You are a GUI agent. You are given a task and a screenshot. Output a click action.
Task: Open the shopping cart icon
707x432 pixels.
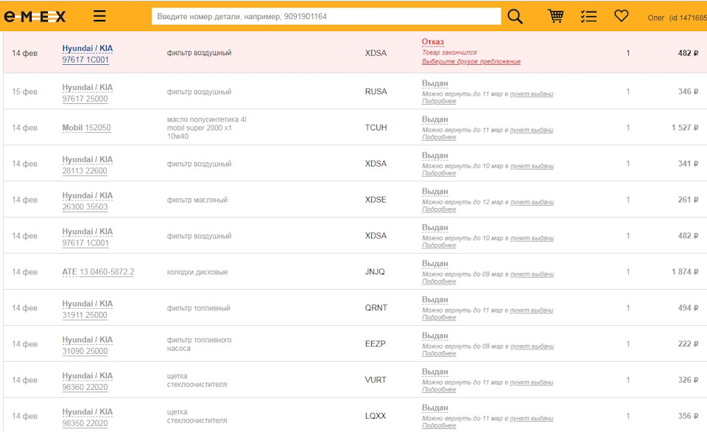[555, 16]
